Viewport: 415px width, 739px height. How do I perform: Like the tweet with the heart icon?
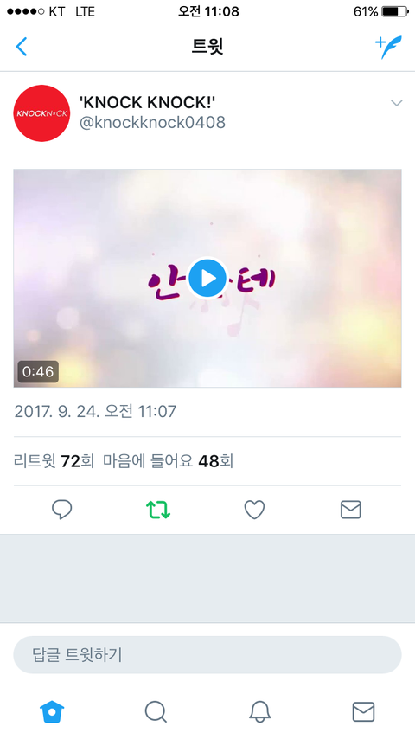(254, 510)
